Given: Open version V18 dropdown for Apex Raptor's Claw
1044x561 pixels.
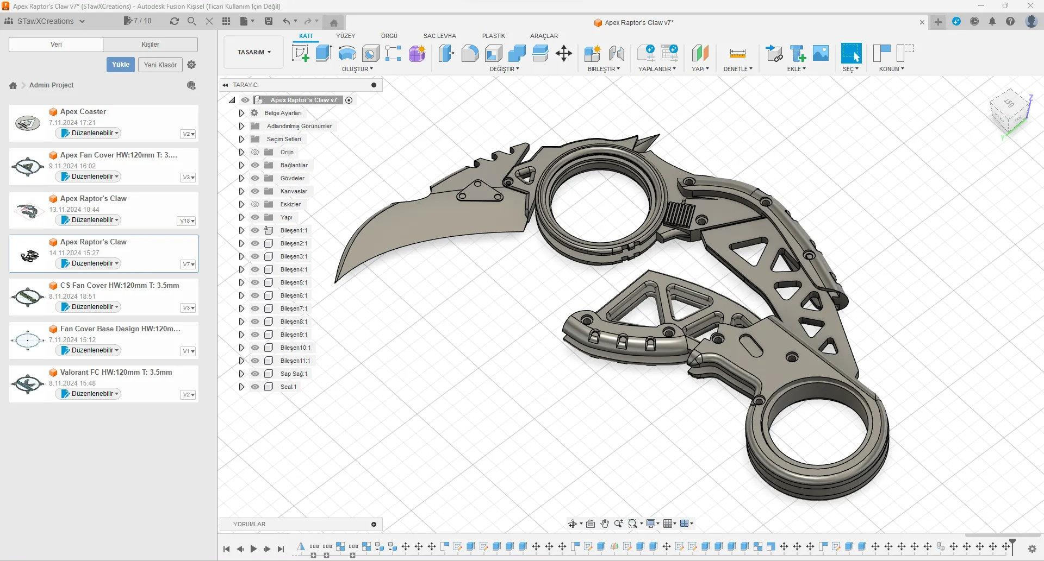Looking at the screenshot, I should (x=187, y=220).
